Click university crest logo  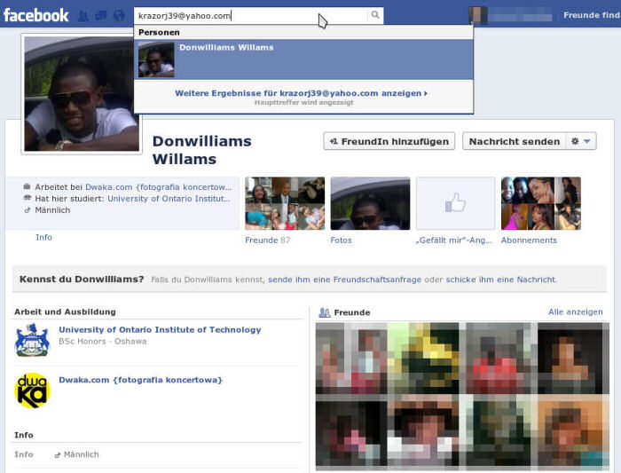pyautogui.click(x=32, y=340)
